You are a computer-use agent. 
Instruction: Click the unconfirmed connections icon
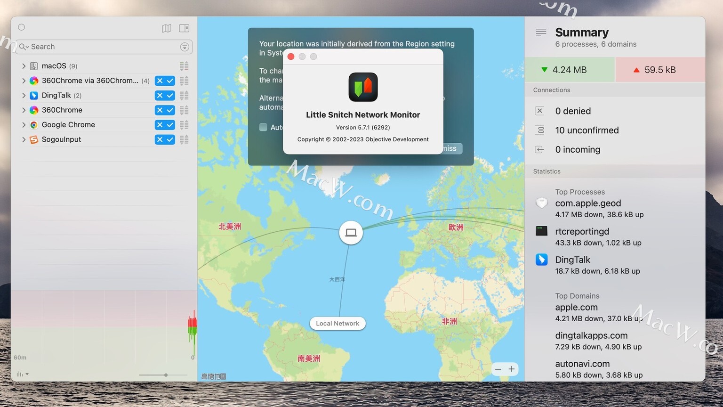coord(540,130)
